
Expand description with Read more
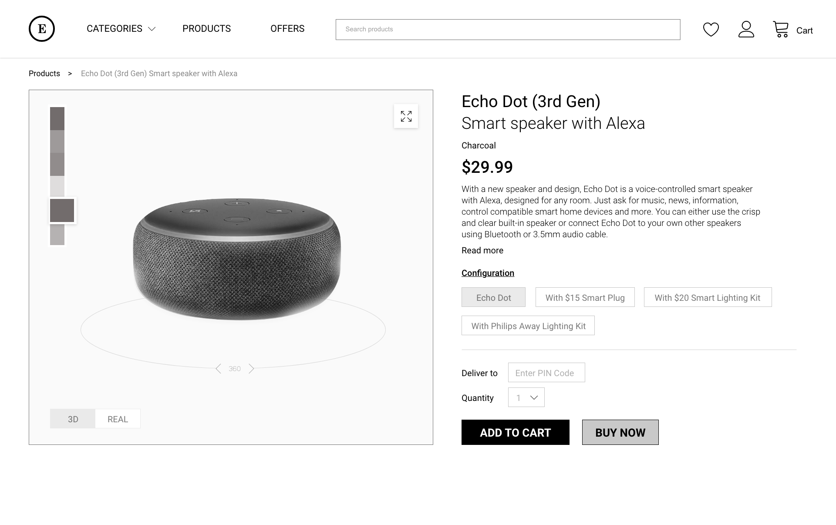click(482, 250)
